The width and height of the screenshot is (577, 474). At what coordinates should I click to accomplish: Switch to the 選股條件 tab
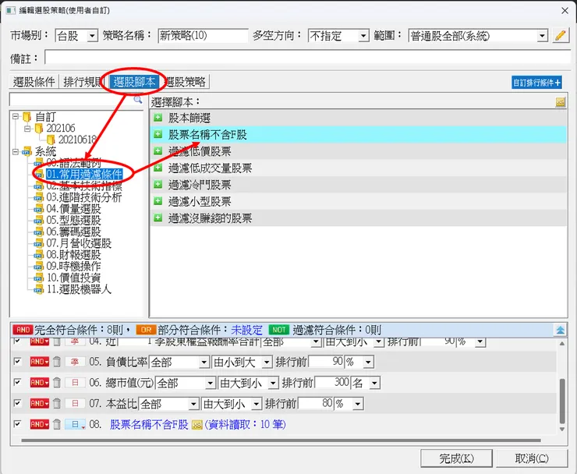tap(34, 82)
